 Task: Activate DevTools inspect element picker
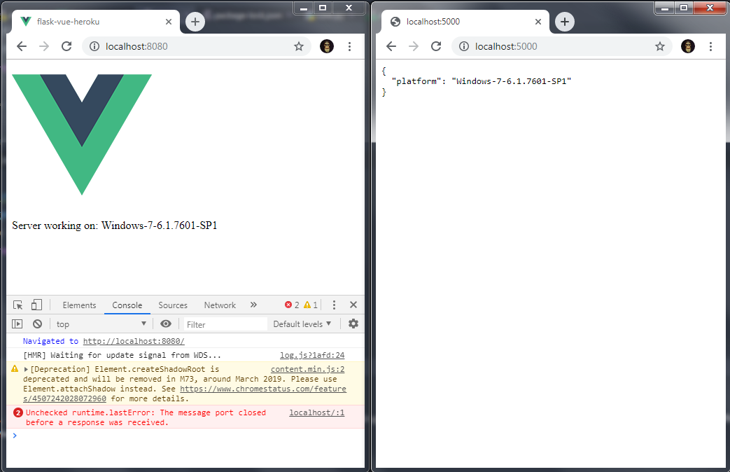pyautogui.click(x=17, y=305)
